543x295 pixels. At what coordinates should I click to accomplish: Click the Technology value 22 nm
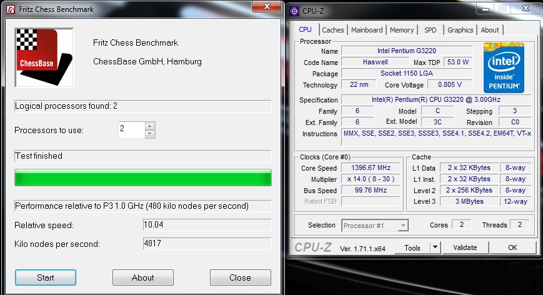click(x=359, y=84)
